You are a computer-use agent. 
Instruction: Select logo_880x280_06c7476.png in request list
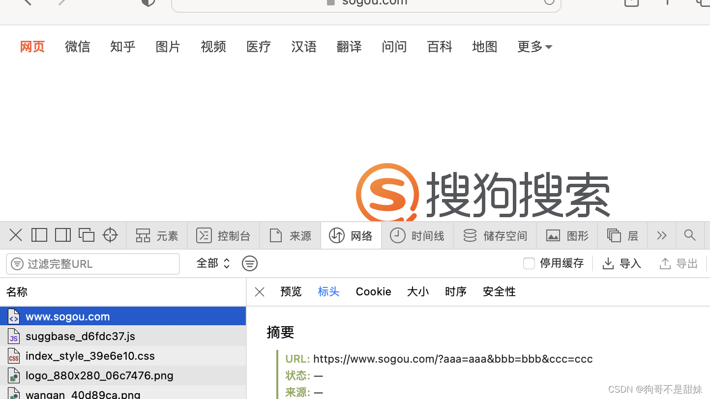[123, 375]
